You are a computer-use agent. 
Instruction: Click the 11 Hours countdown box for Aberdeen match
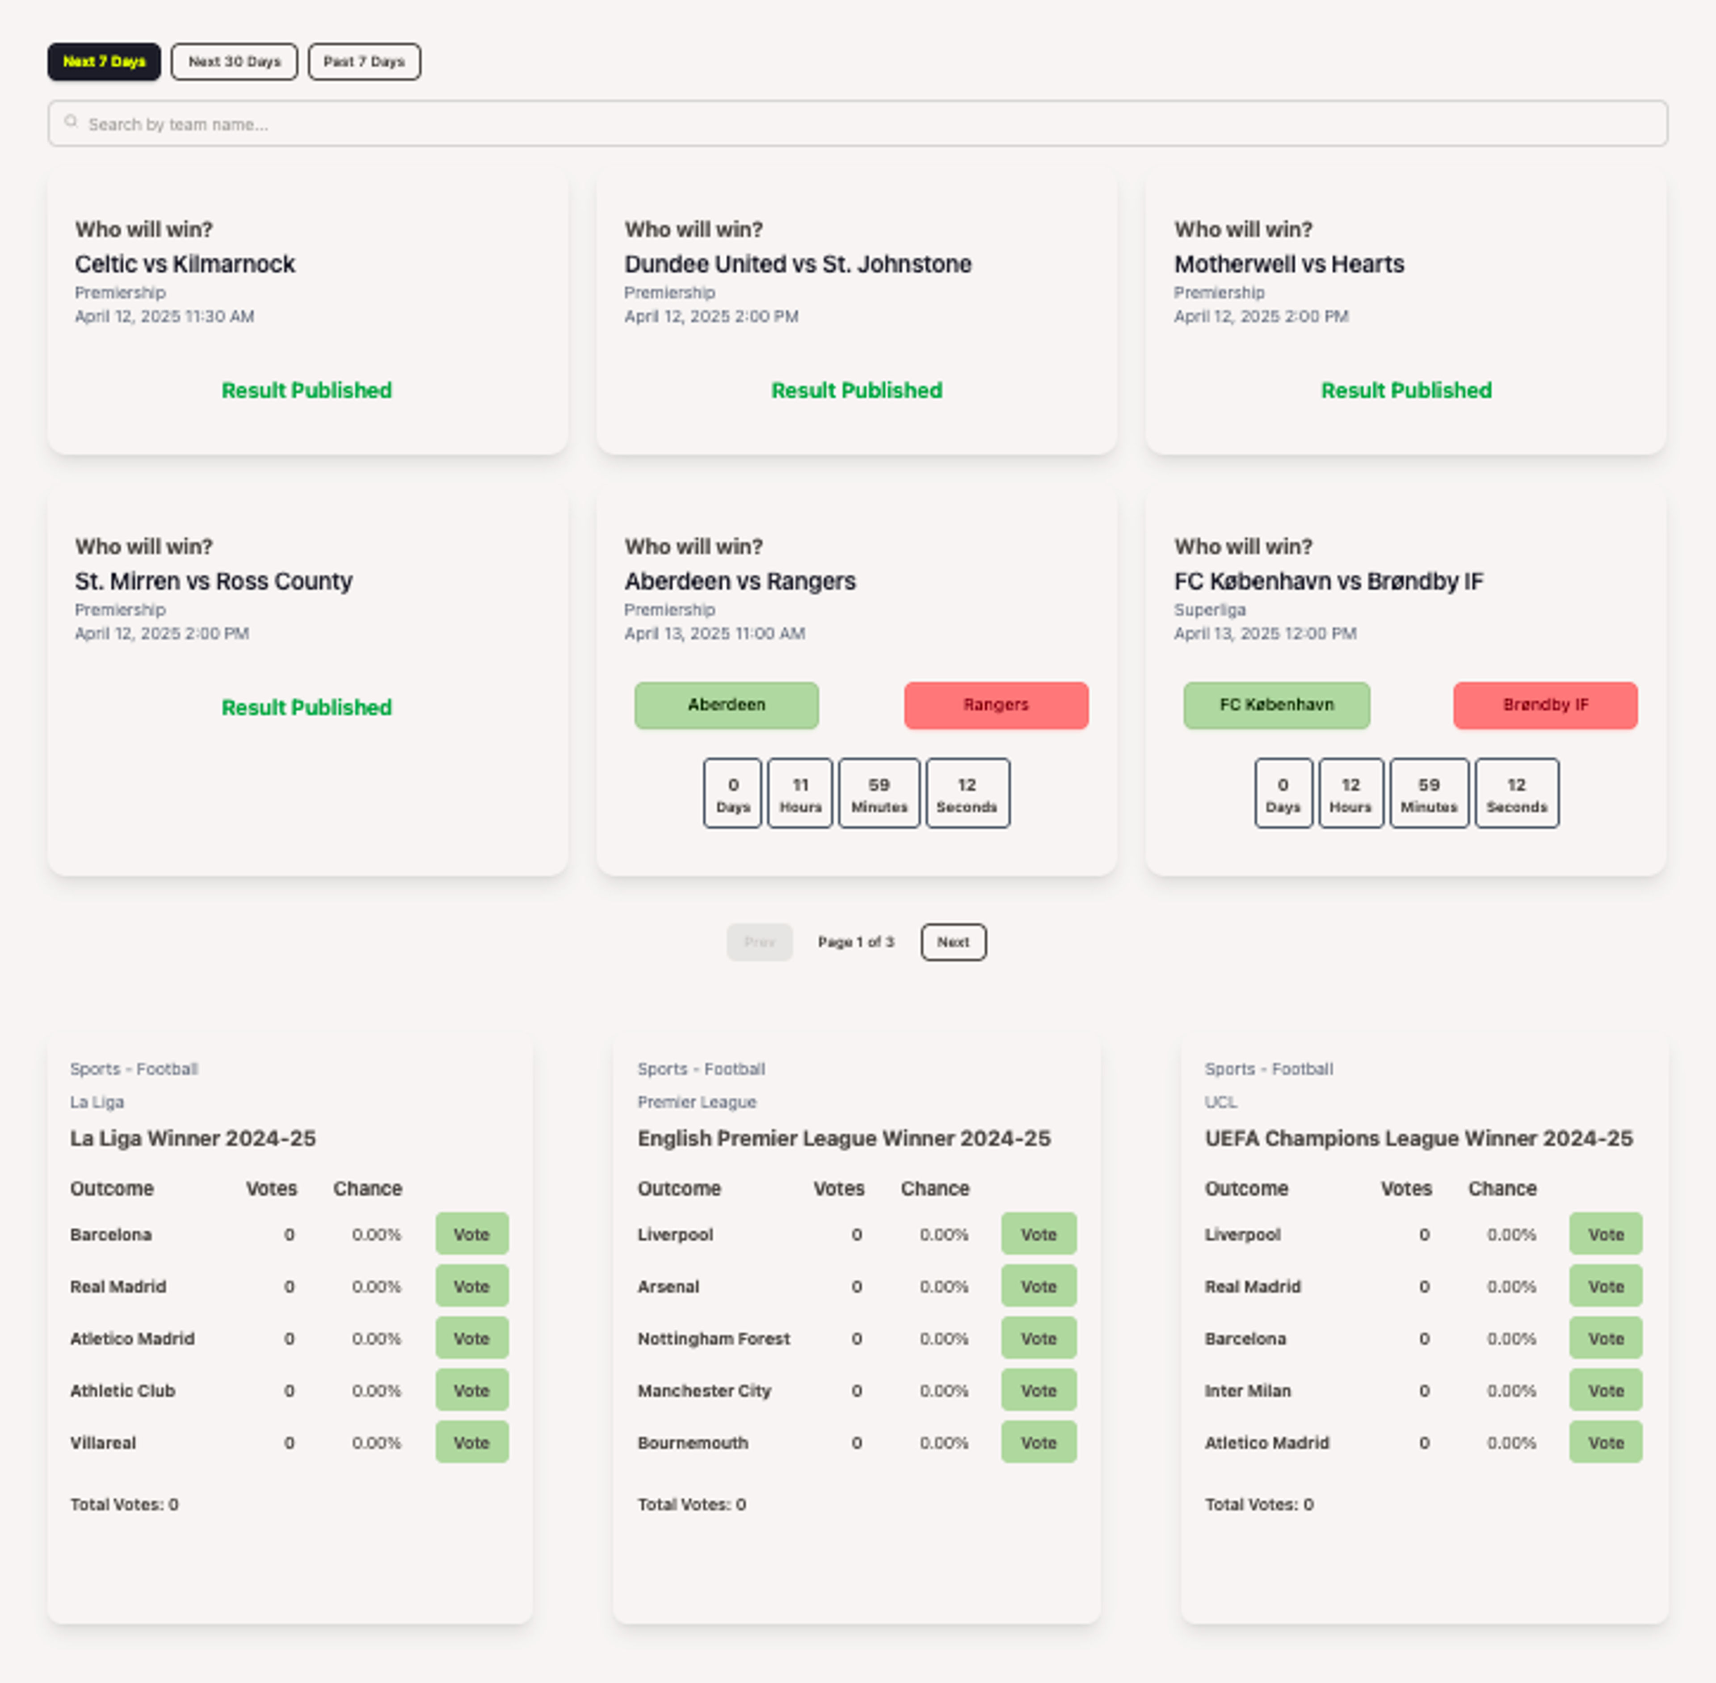(x=800, y=793)
